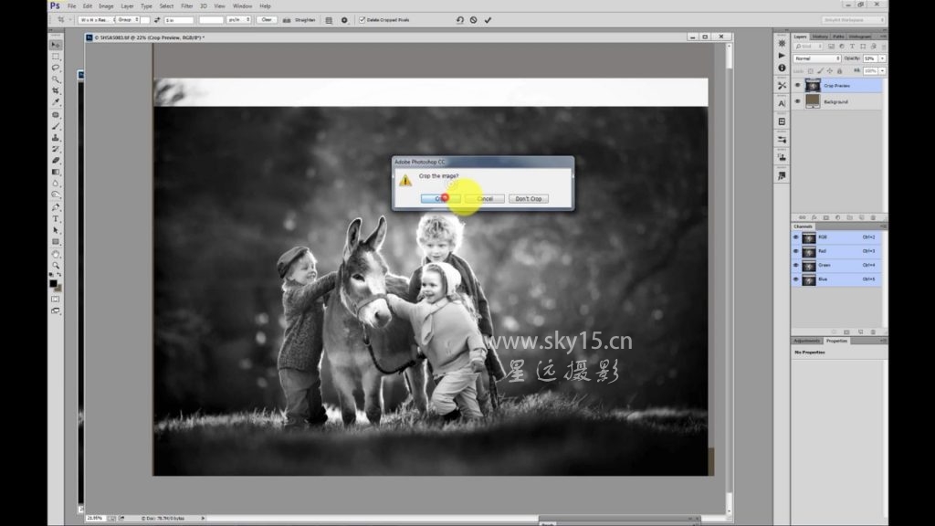Click the Crop button in the dialog

[440, 198]
